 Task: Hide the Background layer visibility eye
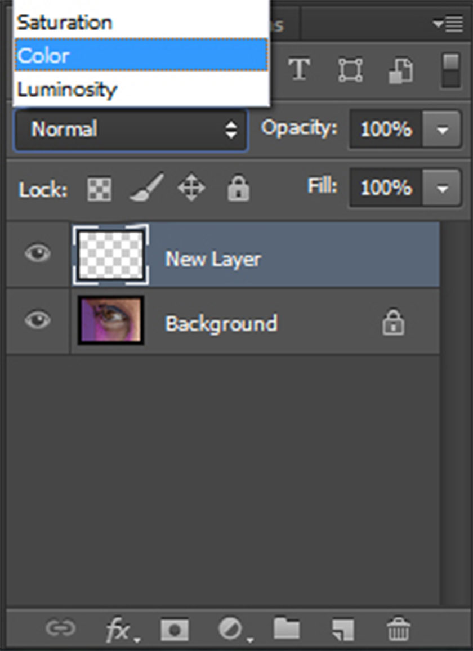[38, 321]
